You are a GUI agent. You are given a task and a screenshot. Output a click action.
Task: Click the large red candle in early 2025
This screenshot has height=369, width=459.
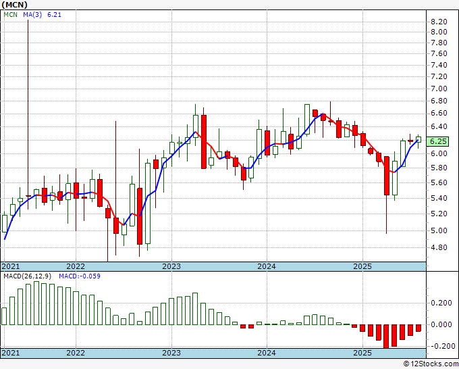(x=386, y=176)
